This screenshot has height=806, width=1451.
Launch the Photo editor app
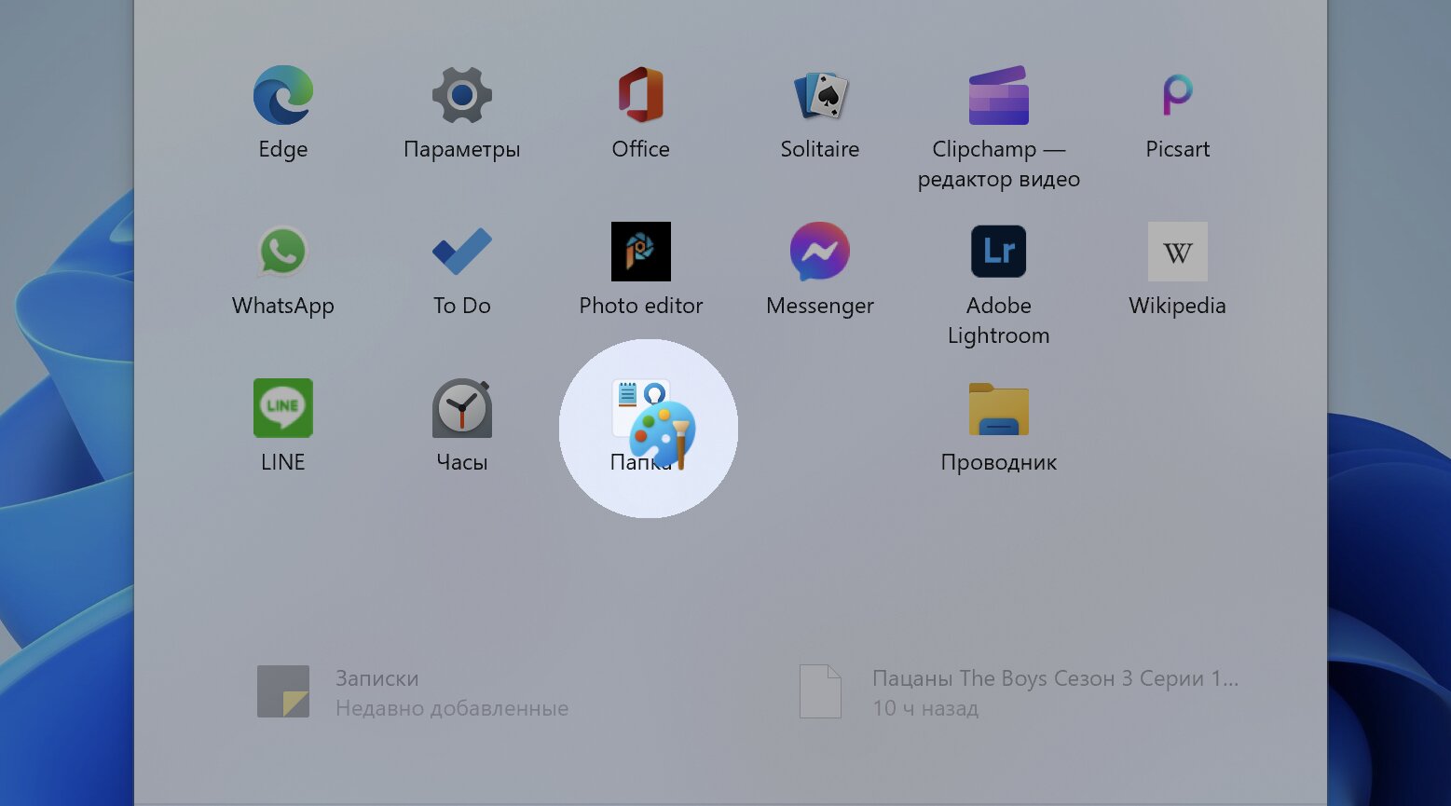coord(641,252)
